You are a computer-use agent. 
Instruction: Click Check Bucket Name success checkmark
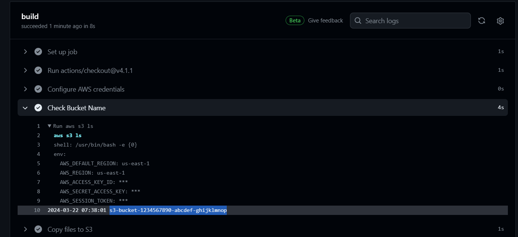point(38,108)
